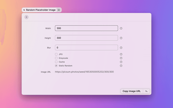Focus the Width input field
This screenshot has height=108, width=173.
pyautogui.click(x=86, y=28)
